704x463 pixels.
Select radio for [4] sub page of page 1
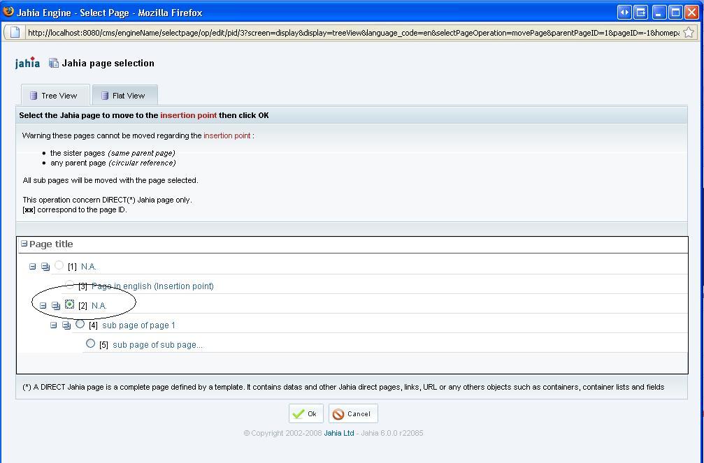[80, 324]
